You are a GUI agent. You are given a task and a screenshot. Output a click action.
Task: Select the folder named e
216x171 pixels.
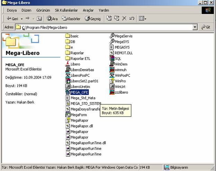[x=69, y=47]
